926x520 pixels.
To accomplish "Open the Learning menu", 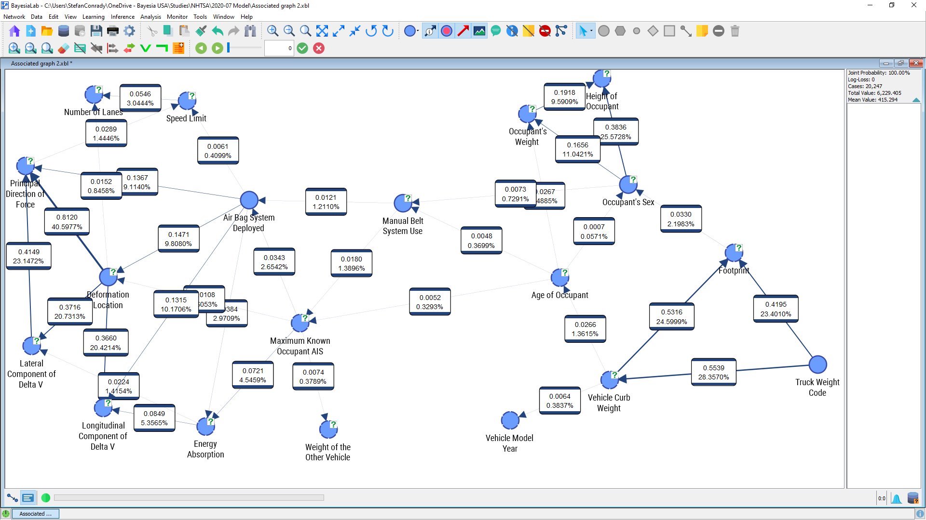I will click(x=93, y=17).
